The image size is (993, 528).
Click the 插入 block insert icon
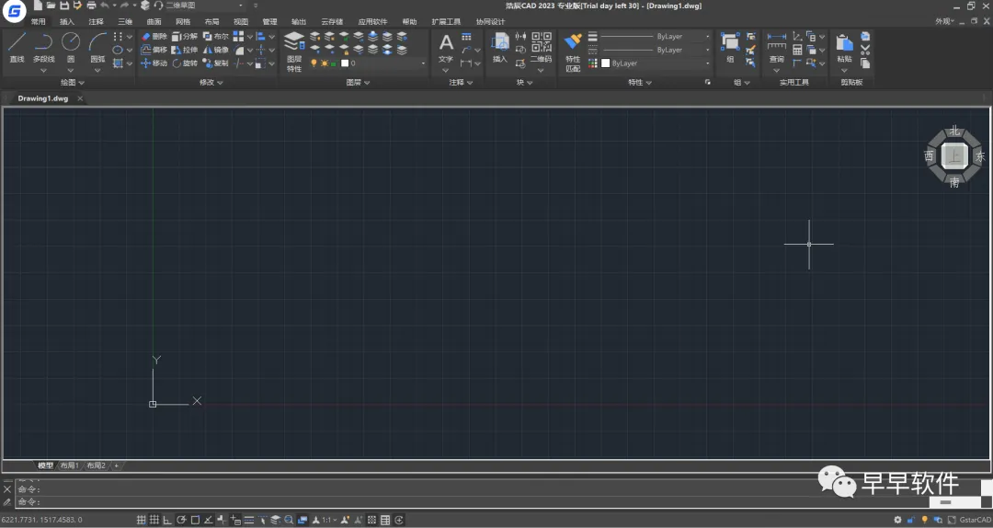[500, 48]
